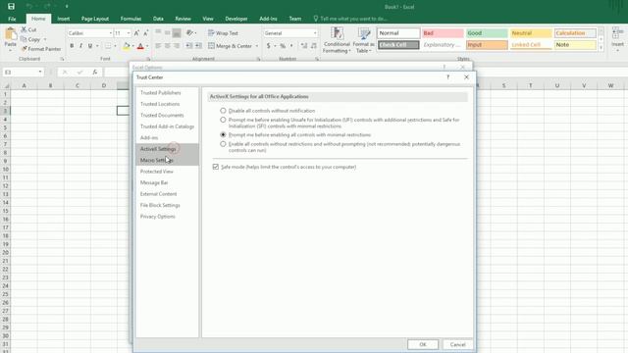The image size is (628, 353).
Task: Open Conditional Formatting
Action: click(337, 40)
